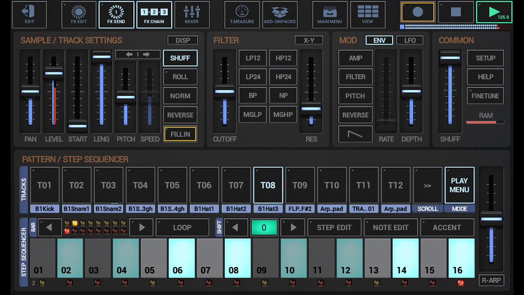
Task: Switch to the ENV modulation tab
Action: (x=379, y=40)
